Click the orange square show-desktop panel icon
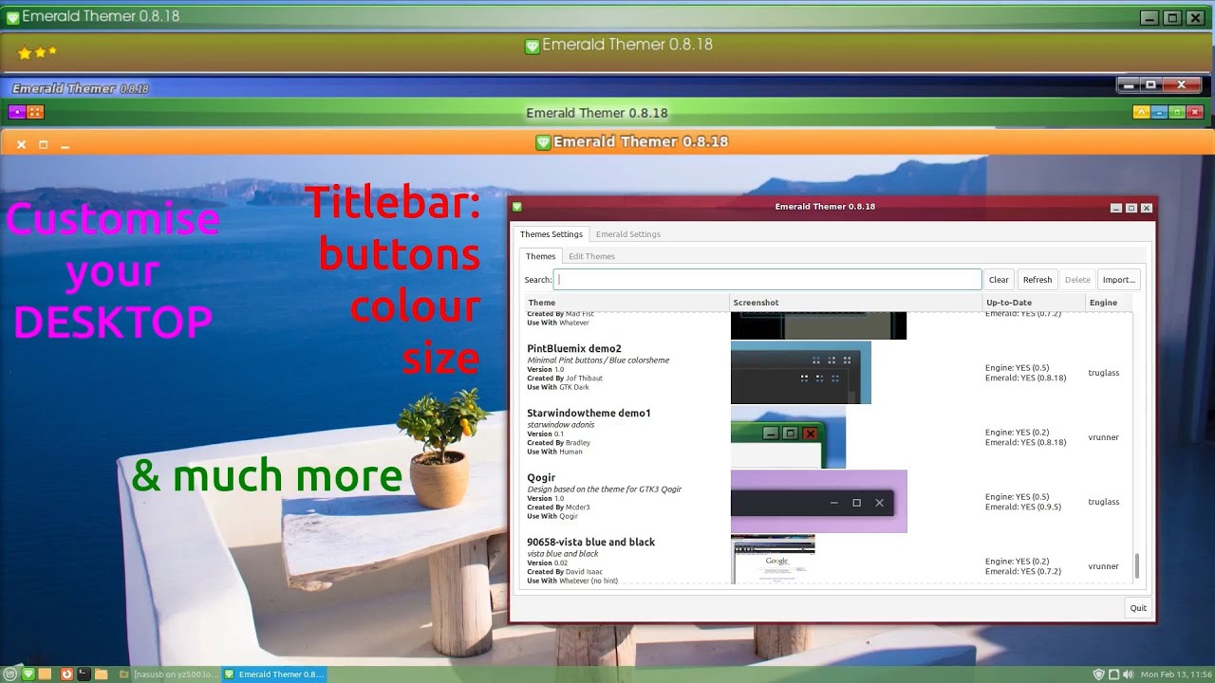The image size is (1215, 683). [x=45, y=674]
